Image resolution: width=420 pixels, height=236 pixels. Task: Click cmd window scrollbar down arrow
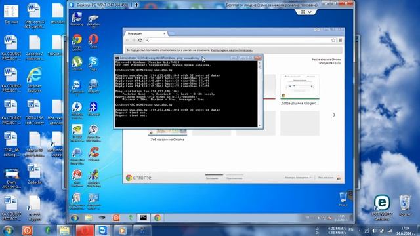(x=259, y=125)
